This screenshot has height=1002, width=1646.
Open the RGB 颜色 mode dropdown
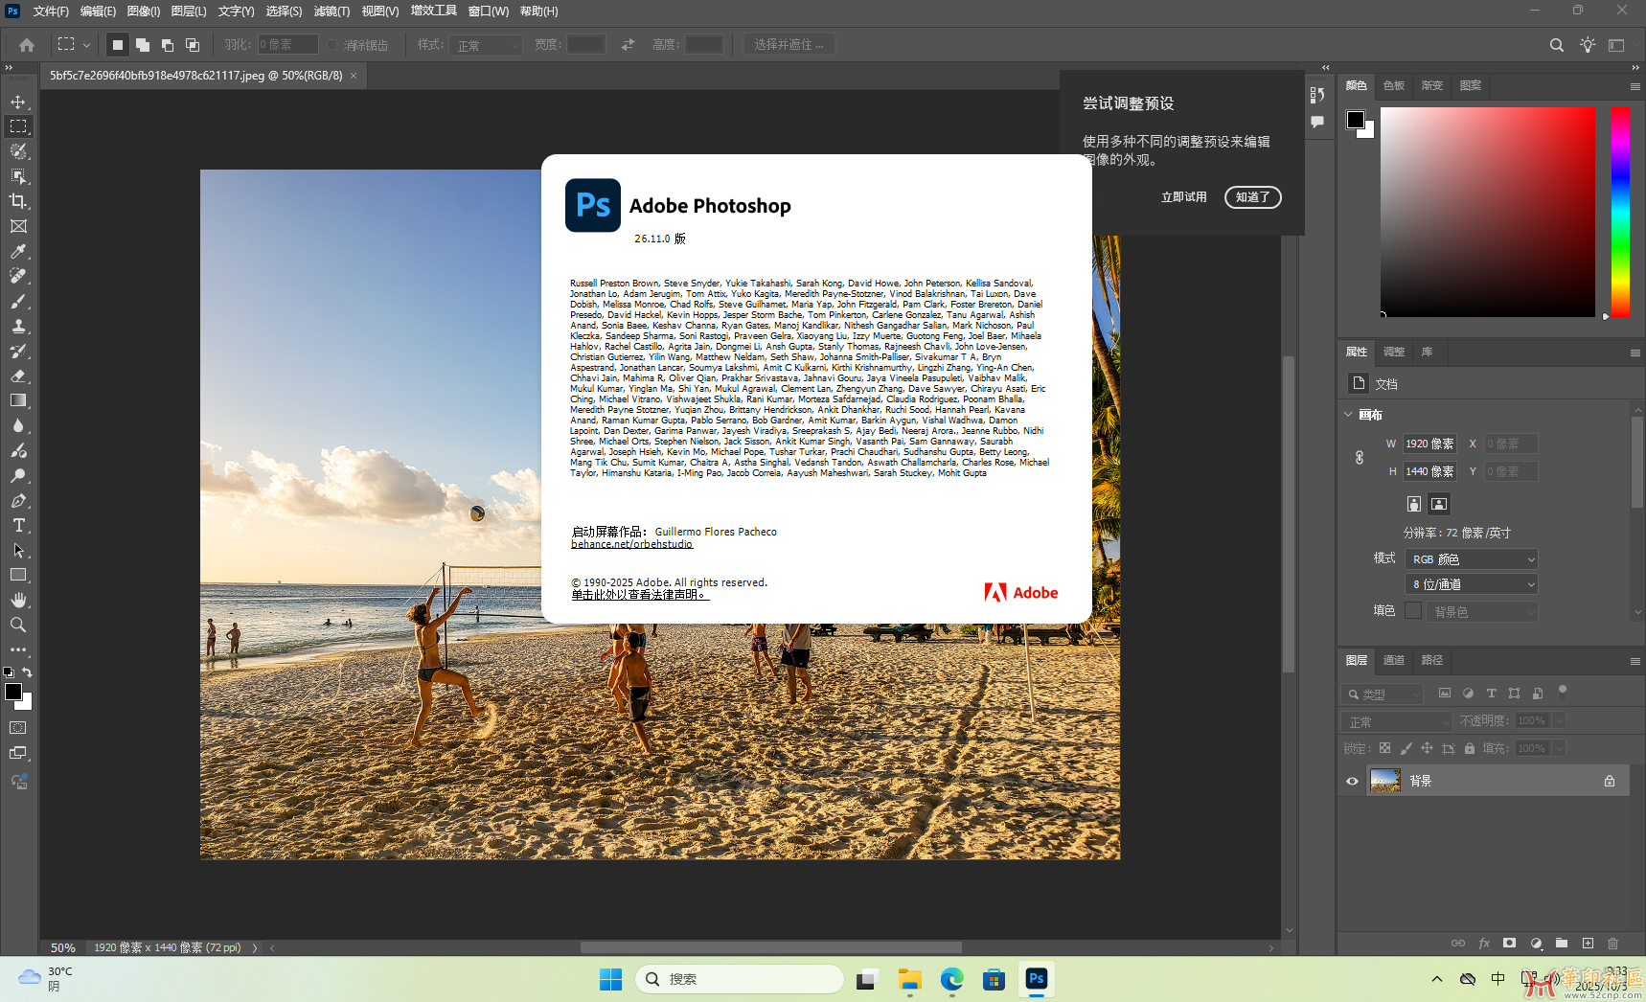(x=1471, y=558)
